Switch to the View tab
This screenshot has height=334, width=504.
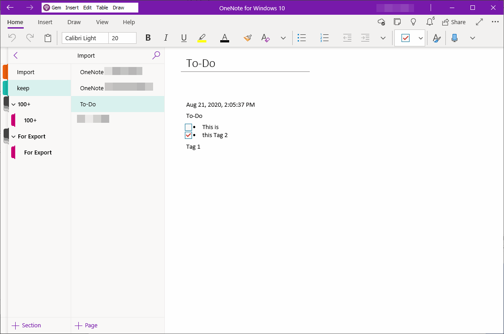pos(102,22)
